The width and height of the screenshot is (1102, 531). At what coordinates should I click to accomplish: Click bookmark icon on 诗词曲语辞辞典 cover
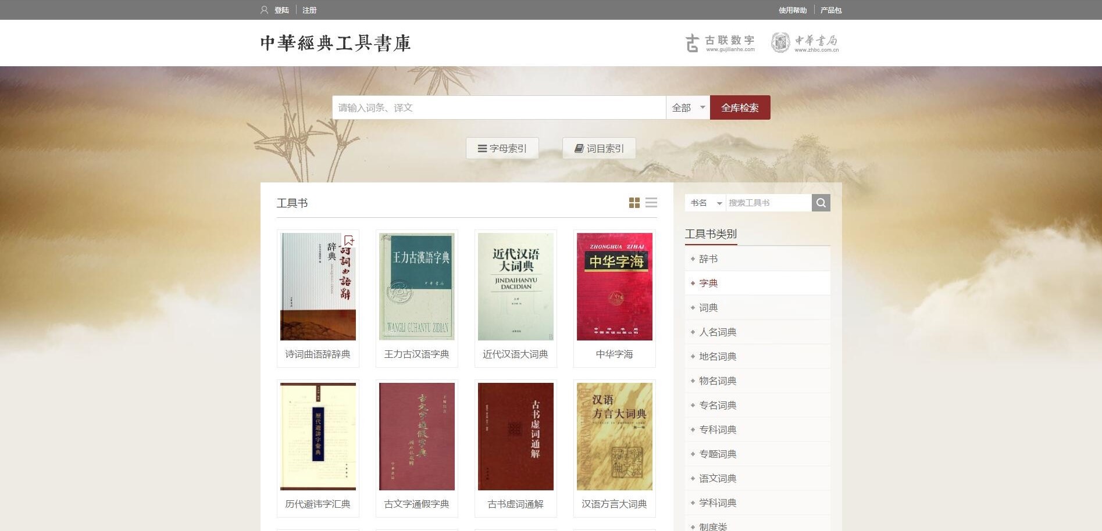(349, 241)
